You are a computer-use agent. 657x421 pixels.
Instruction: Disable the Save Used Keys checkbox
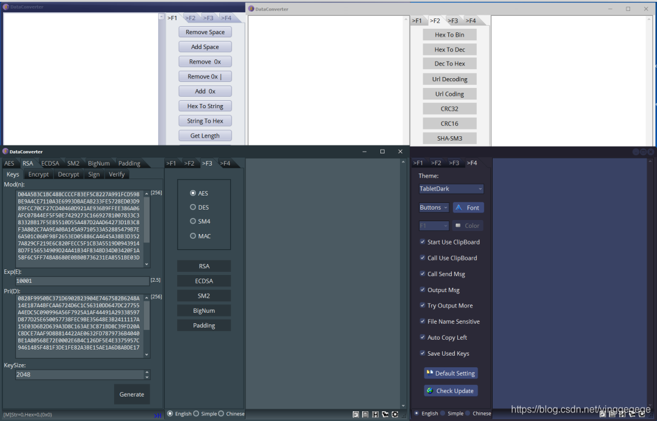(x=423, y=353)
